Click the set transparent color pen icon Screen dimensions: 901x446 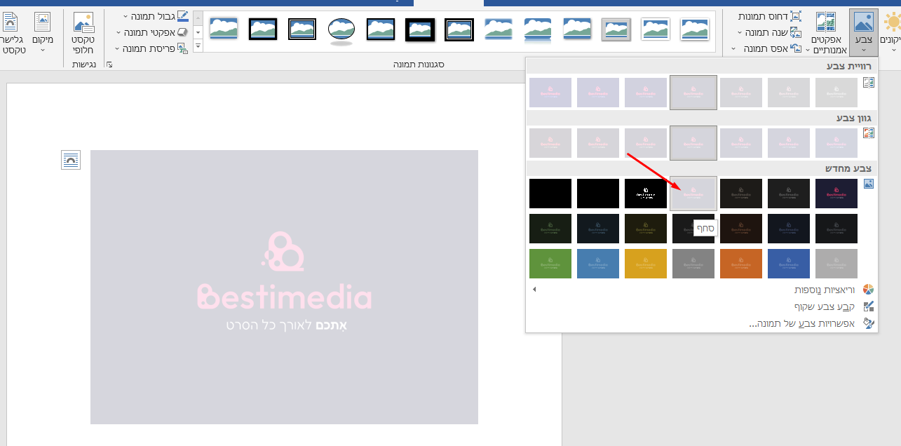[869, 306]
